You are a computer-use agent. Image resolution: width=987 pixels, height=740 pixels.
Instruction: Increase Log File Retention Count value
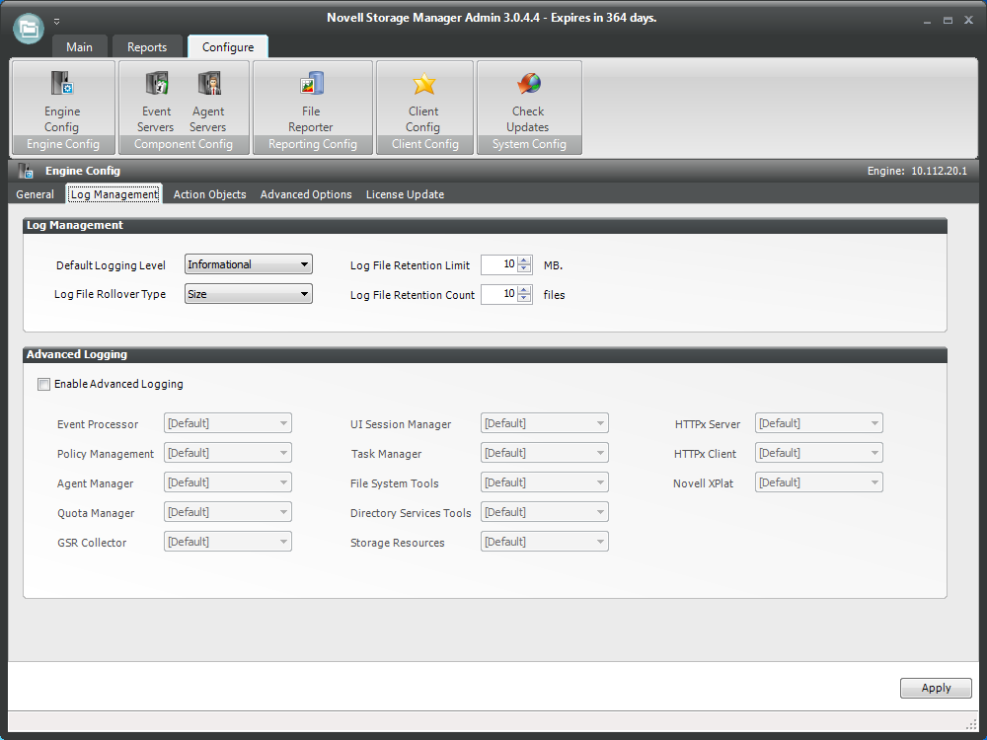point(524,290)
